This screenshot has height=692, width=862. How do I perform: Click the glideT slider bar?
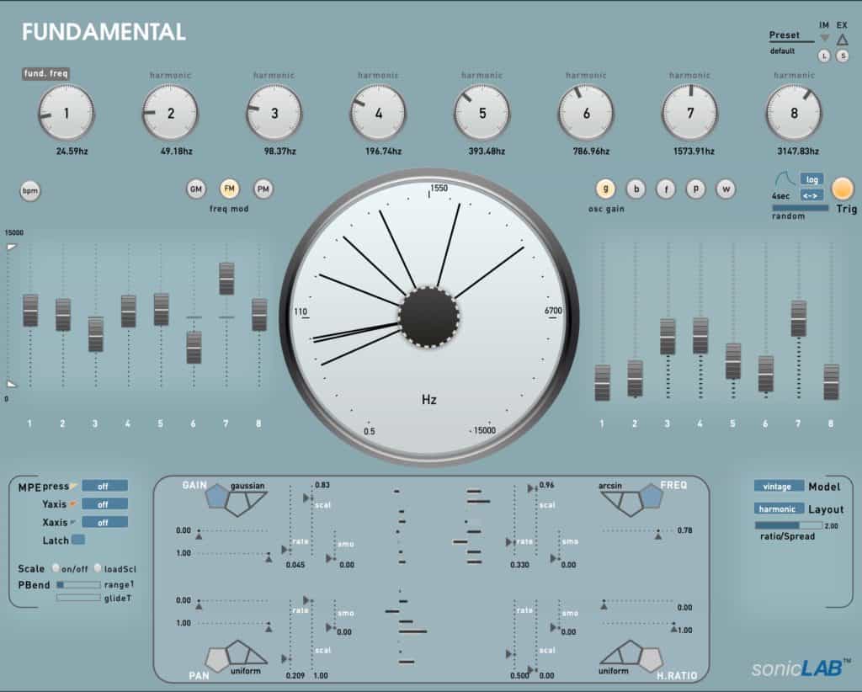(x=78, y=598)
